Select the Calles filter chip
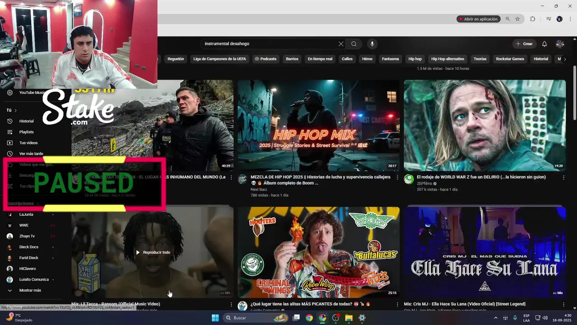577x325 pixels. click(347, 59)
